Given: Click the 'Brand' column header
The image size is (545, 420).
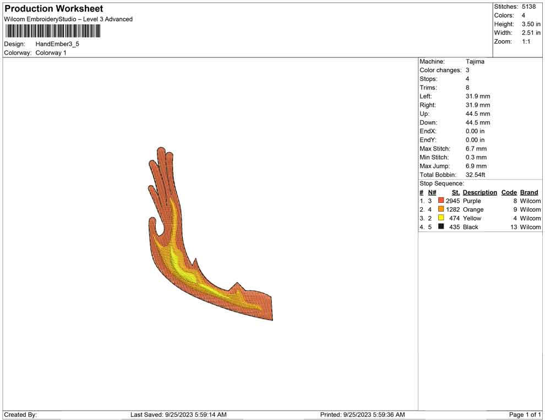Looking at the screenshot, I should [529, 192].
